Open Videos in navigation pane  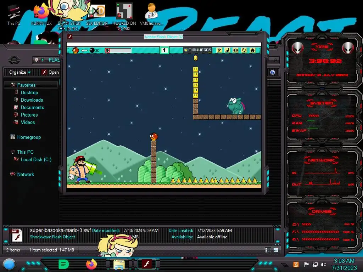[28, 122]
